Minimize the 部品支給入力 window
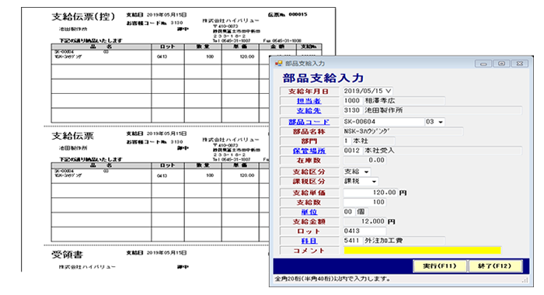This screenshot has width=544, height=295. (483, 64)
